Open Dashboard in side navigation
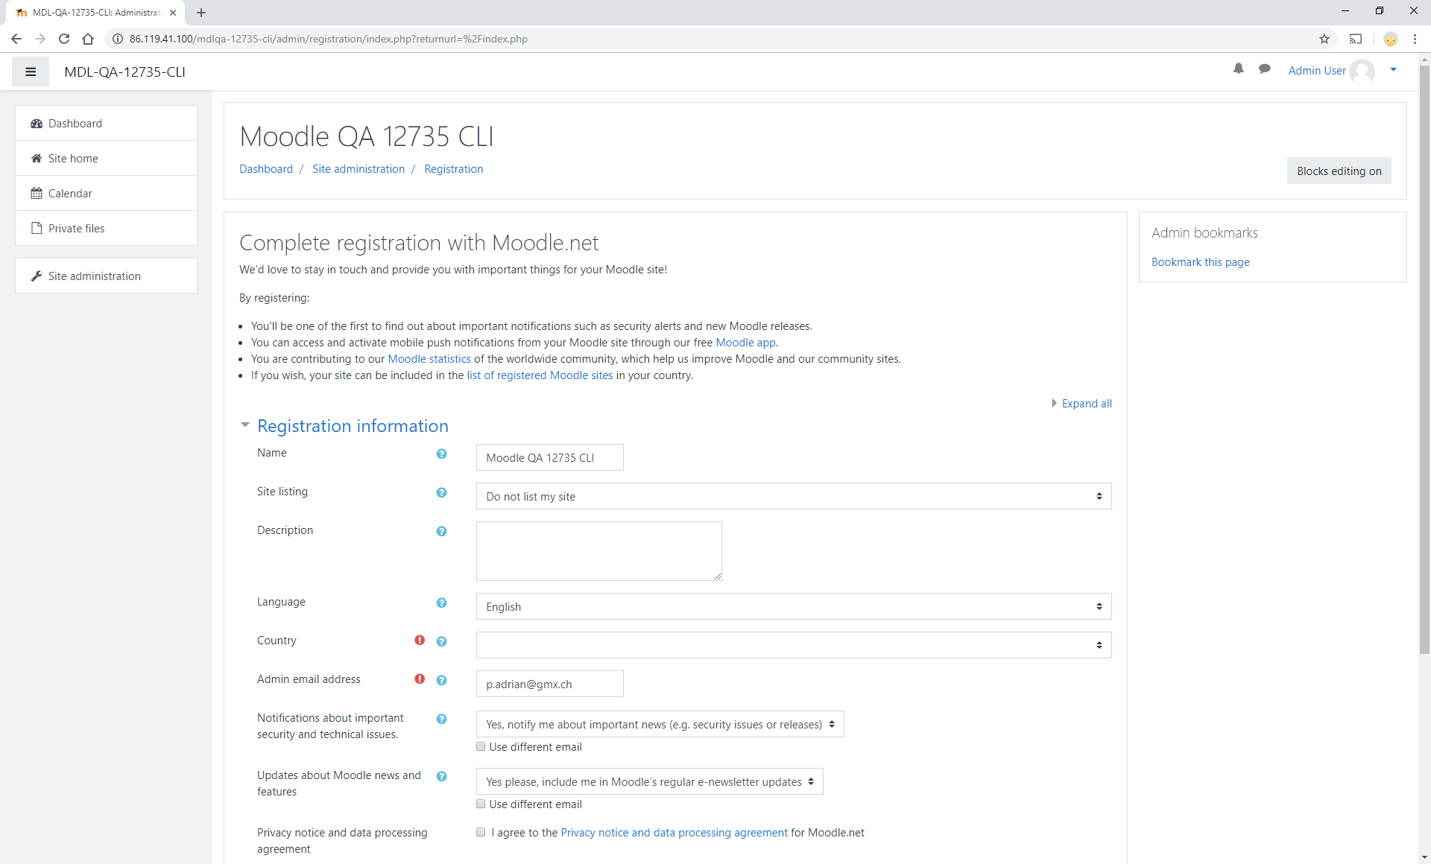Viewport: 1431px width, 864px height. (106, 123)
